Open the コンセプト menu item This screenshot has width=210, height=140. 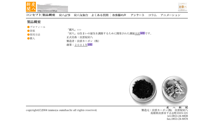tap(33, 15)
